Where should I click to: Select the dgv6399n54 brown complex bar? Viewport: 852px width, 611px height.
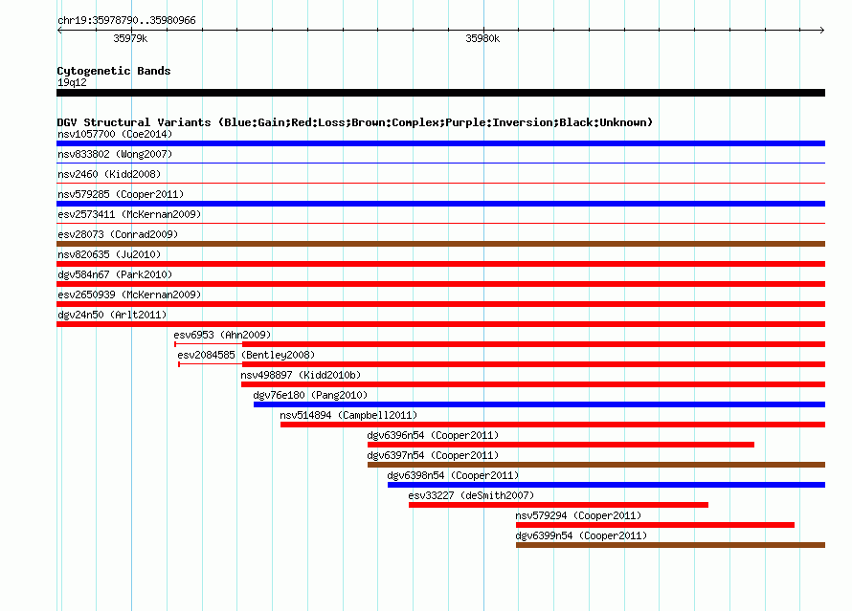670,545
